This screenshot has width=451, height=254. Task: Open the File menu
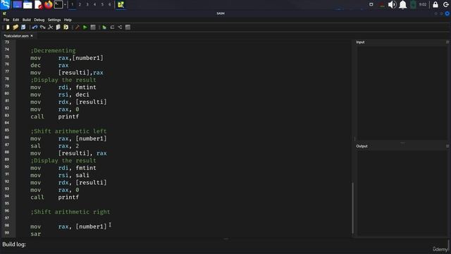(6, 20)
